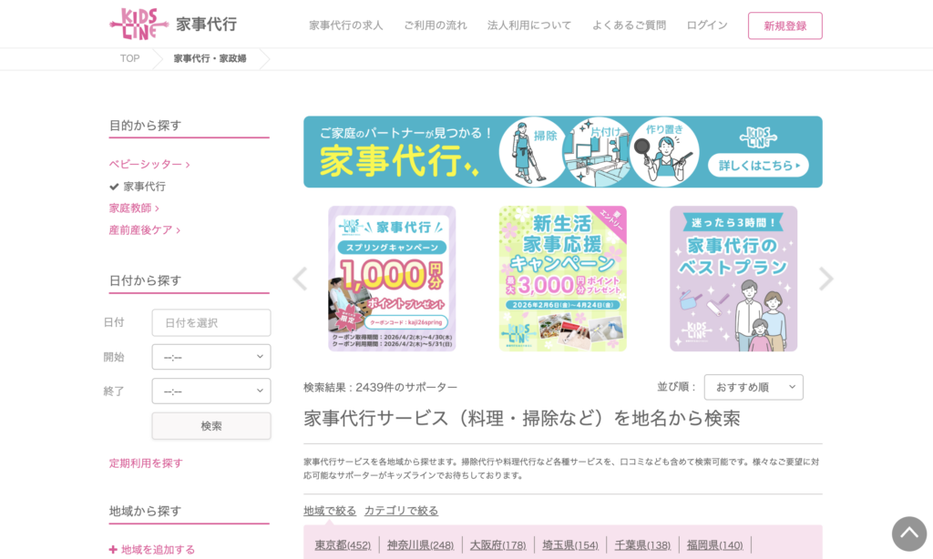Click the scroll-to-top arrow circle
Image resolution: width=933 pixels, height=559 pixels.
pos(908,534)
